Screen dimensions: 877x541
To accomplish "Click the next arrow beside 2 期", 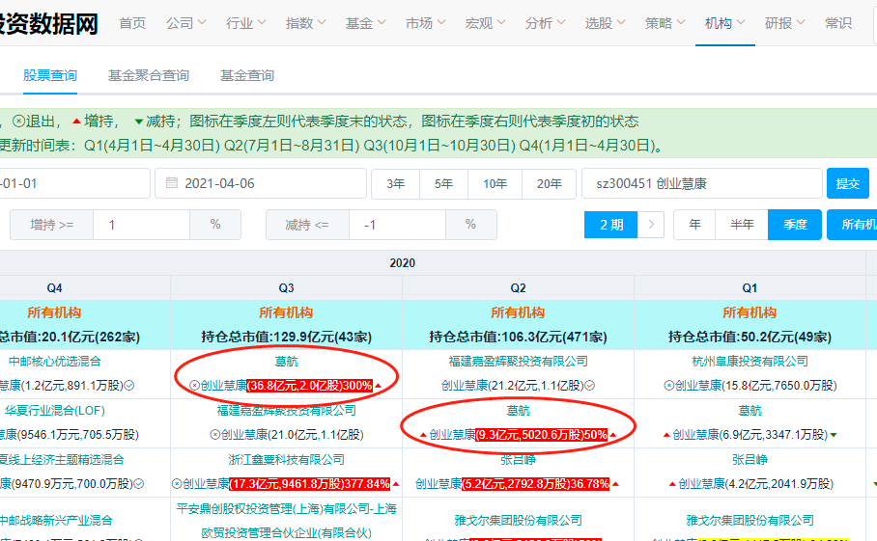I will 652,225.
